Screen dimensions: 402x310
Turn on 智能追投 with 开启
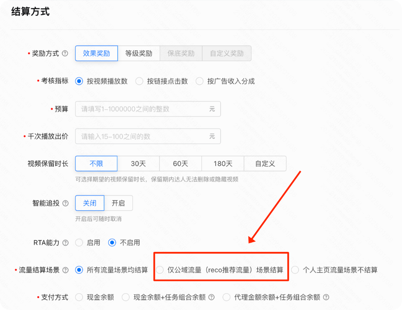(118, 203)
